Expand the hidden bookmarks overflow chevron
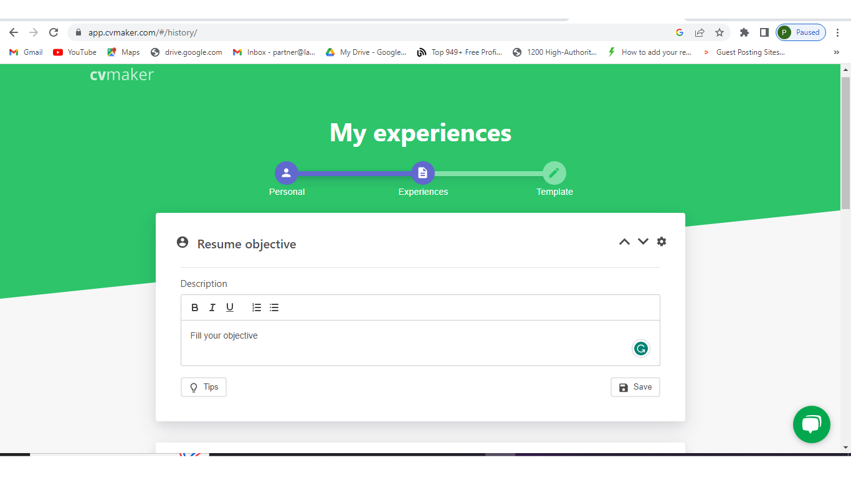Screen dimensions: 851x478 click(x=836, y=52)
